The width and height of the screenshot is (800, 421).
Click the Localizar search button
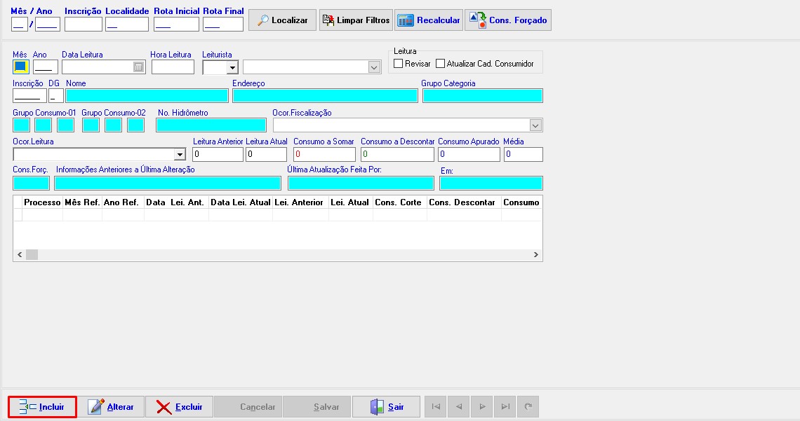coord(281,20)
